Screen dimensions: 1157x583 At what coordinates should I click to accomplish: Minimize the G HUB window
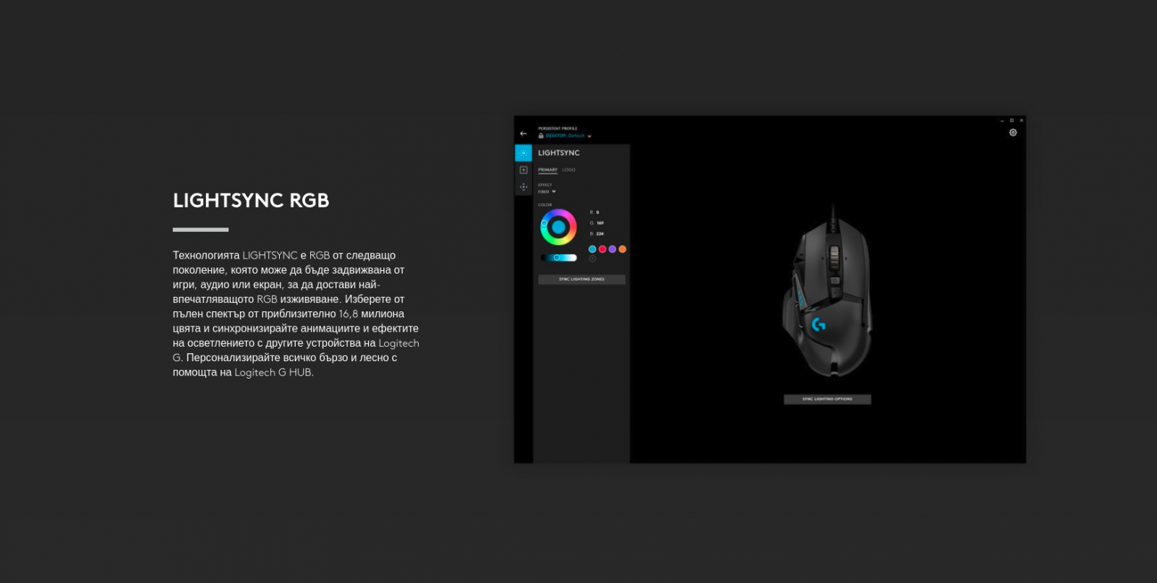pyautogui.click(x=1002, y=121)
